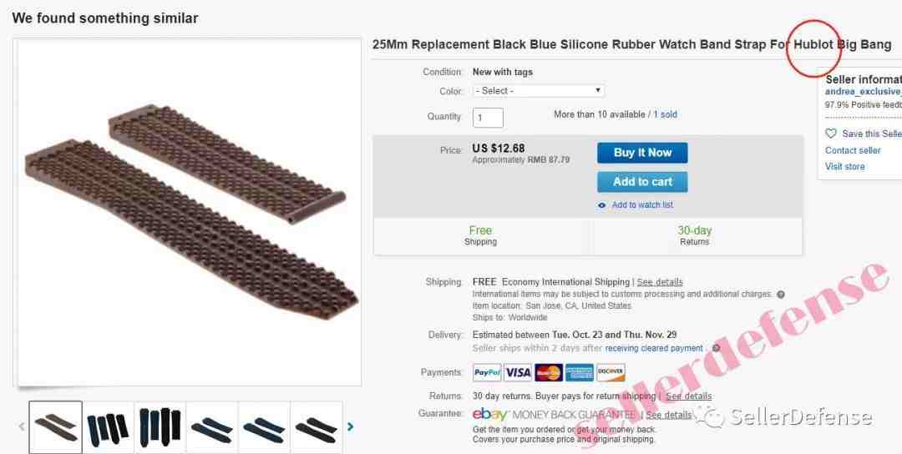This screenshot has height=454, width=902.
Task: Click the Buy It Now button
Action: click(642, 153)
